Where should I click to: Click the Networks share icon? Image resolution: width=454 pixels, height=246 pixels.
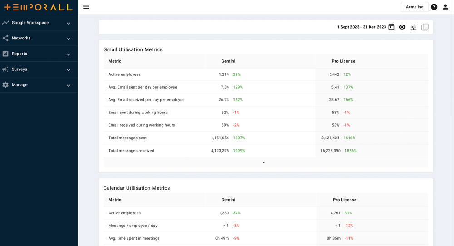click(x=5, y=38)
